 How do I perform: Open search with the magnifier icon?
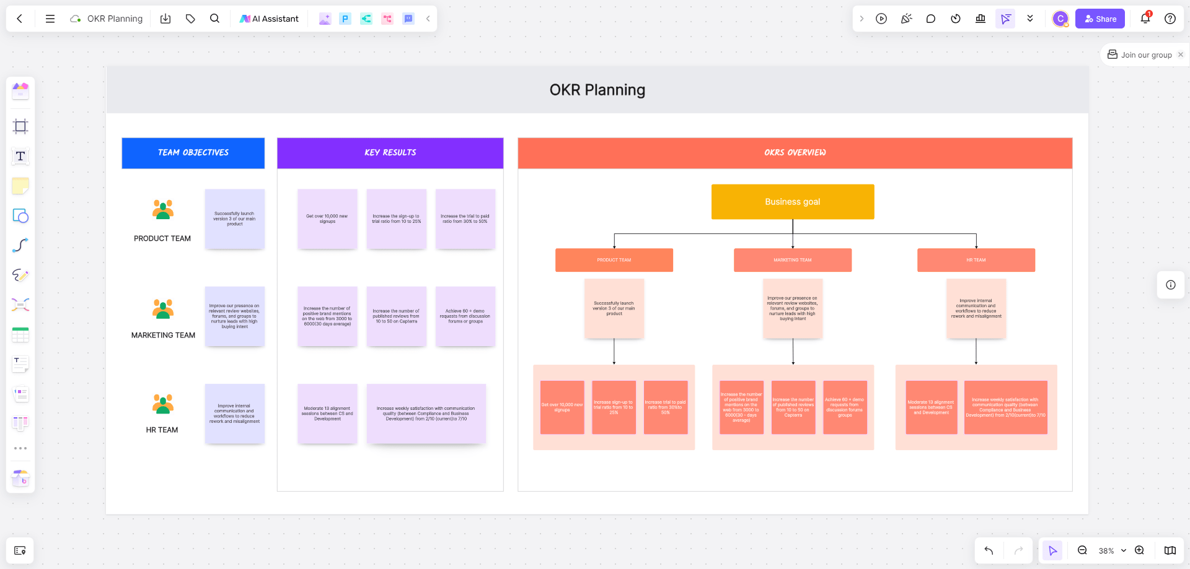point(214,19)
